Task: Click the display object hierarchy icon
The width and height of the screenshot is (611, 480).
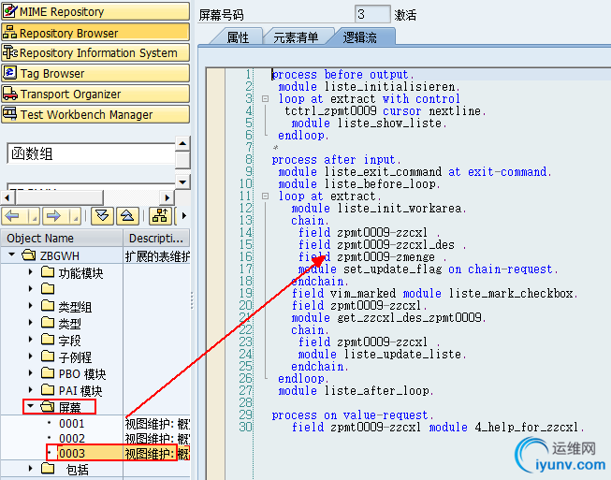Action: pos(160,216)
